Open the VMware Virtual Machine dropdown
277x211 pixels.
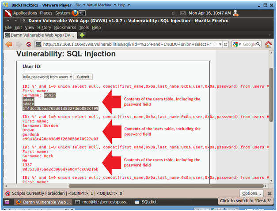pyautogui.click(x=102, y=5)
